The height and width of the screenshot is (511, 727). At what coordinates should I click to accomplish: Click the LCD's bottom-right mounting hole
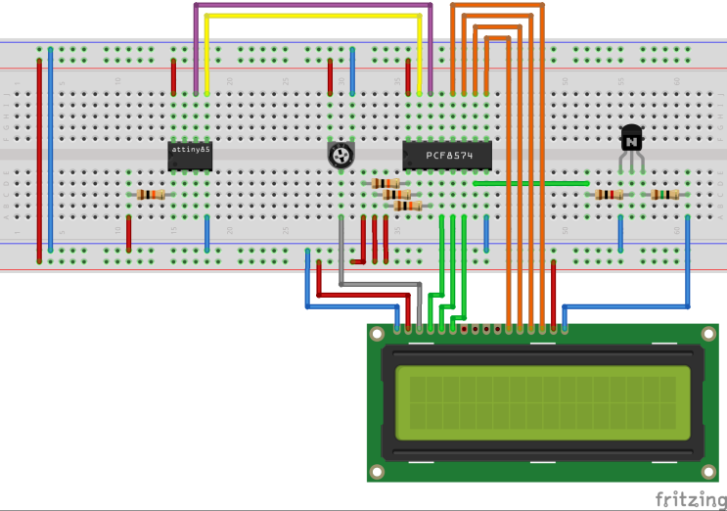pyautogui.click(x=708, y=472)
